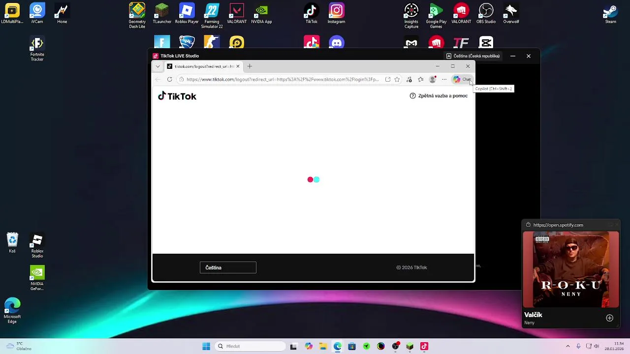
Task: Open Task View on the taskbar
Action: 293,346
